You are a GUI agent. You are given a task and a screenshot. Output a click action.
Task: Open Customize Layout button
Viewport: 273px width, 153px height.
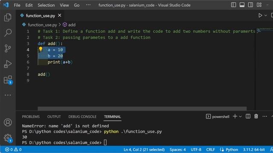[x=259, y=5]
